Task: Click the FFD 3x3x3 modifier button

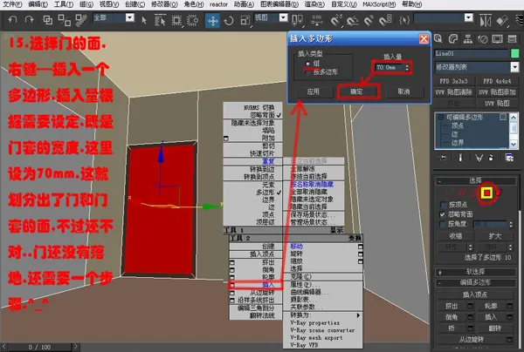Action: [453, 81]
